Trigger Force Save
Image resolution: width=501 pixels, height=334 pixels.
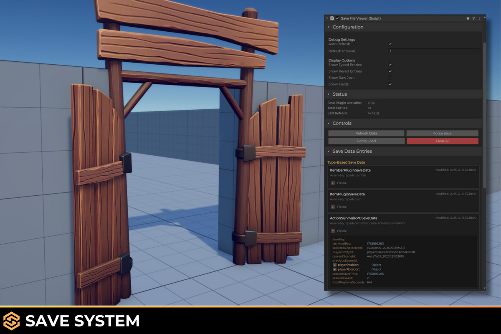[442, 133]
